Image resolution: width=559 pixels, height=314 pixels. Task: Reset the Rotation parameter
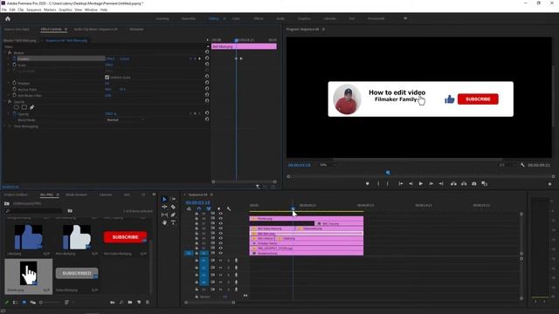pos(207,83)
